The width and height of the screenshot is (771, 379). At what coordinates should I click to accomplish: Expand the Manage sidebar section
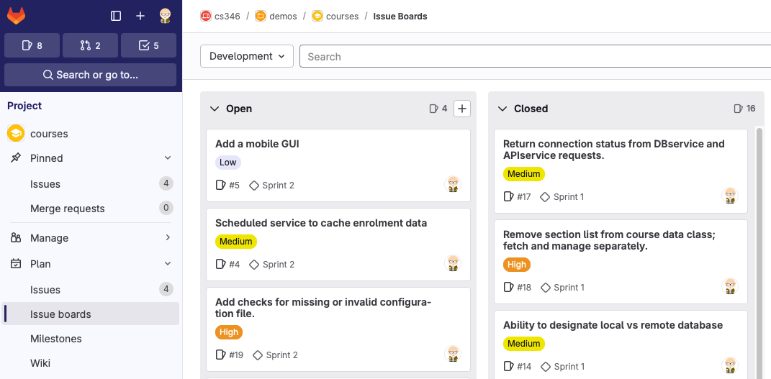(168, 238)
